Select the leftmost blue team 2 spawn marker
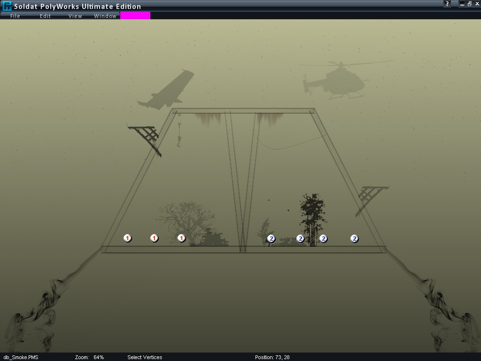 click(x=271, y=238)
